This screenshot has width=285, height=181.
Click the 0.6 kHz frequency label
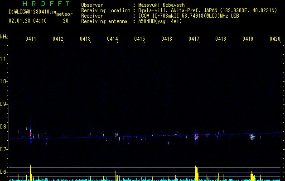[4, 172]
